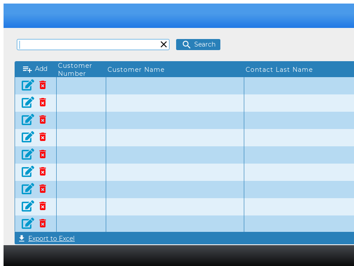Click the Export to Excel link
Image resolution: width=354 pixels, height=266 pixels.
(51, 239)
